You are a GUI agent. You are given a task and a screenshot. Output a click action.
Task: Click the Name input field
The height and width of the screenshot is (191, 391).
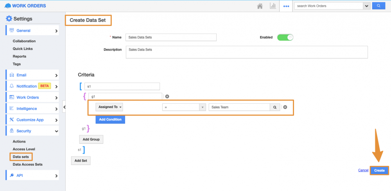171,38
